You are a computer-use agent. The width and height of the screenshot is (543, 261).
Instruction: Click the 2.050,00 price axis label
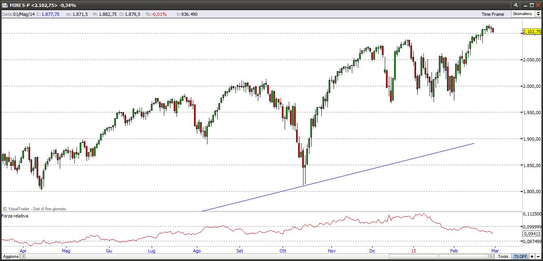pos(532,60)
